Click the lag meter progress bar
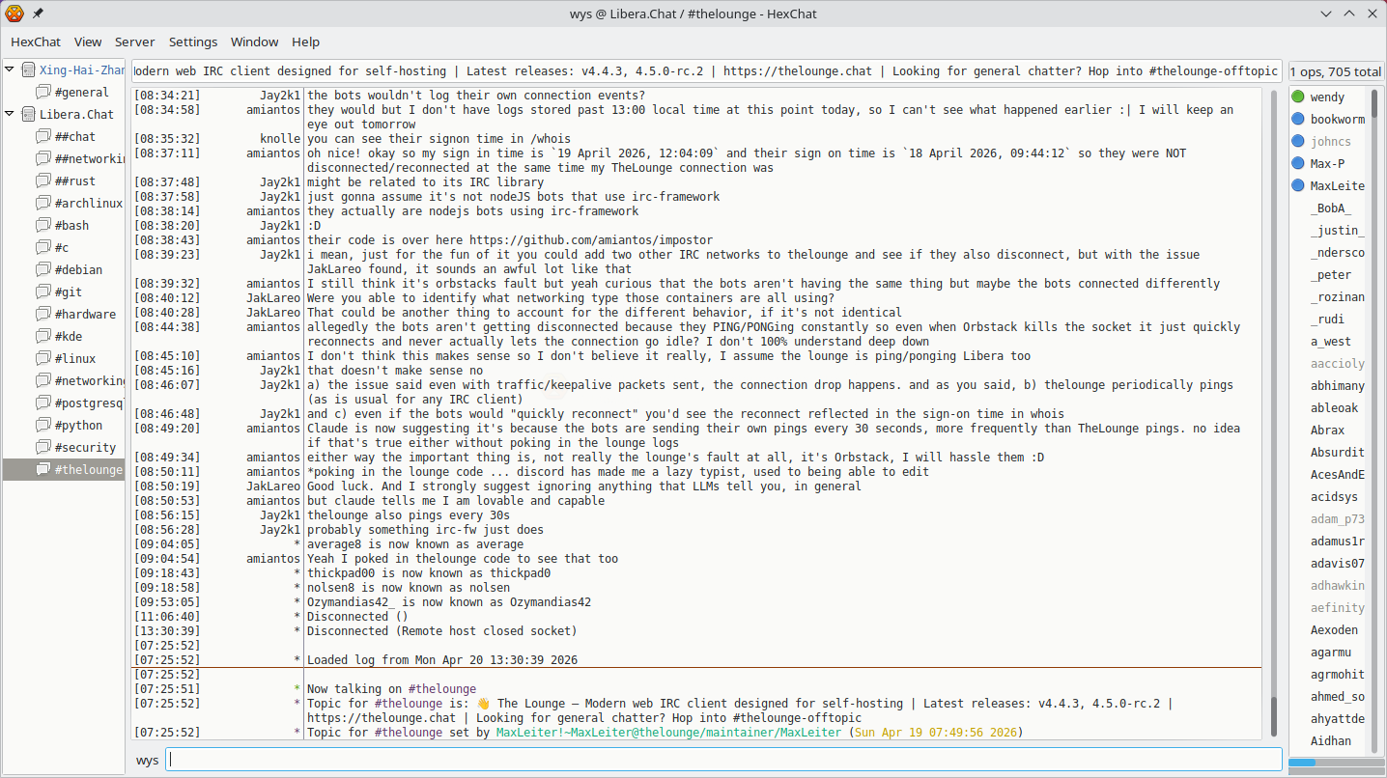 point(1336,763)
